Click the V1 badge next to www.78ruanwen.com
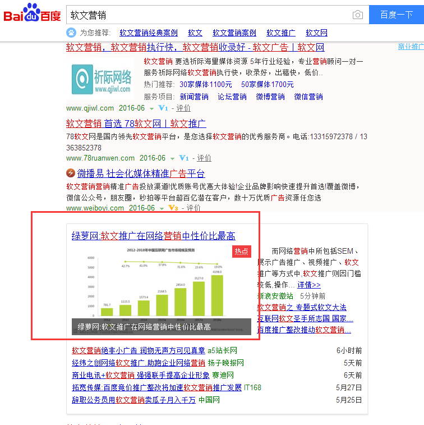The image size is (424, 425). point(184,158)
